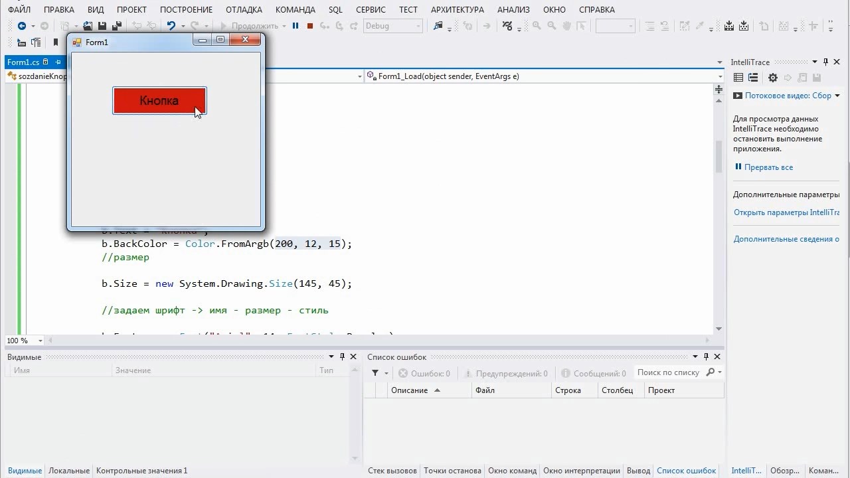850x478 pixels.
Task: Open the sozdanieKnop class dropdown
Action: [360, 76]
